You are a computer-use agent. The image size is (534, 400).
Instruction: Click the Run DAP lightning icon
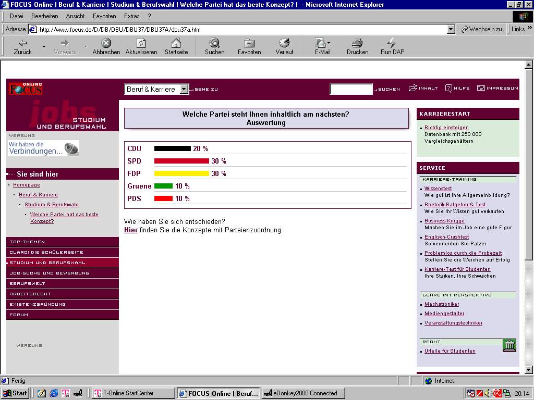point(392,43)
